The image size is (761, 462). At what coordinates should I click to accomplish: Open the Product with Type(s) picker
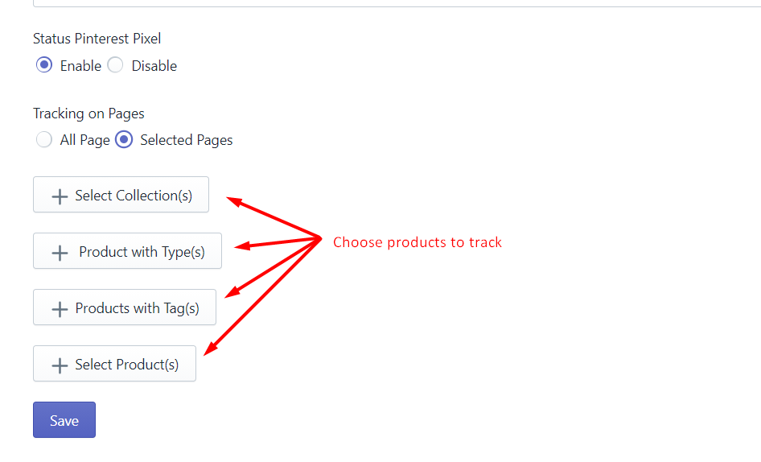coord(127,250)
